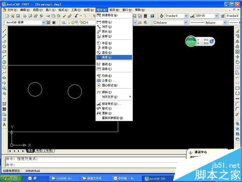Click the Workspace settings icon beside AutoCAD 经典

click(x=48, y=22)
